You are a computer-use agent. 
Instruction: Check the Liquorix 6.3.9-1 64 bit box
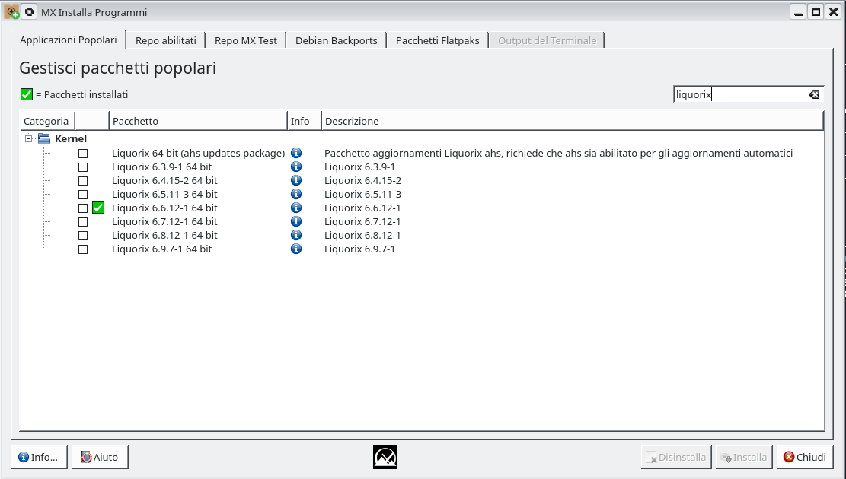83,167
